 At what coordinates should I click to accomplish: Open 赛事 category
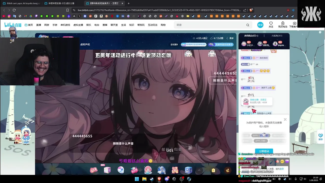pos(105,25)
